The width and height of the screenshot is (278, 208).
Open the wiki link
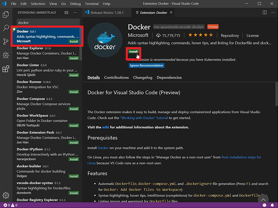[105, 127]
